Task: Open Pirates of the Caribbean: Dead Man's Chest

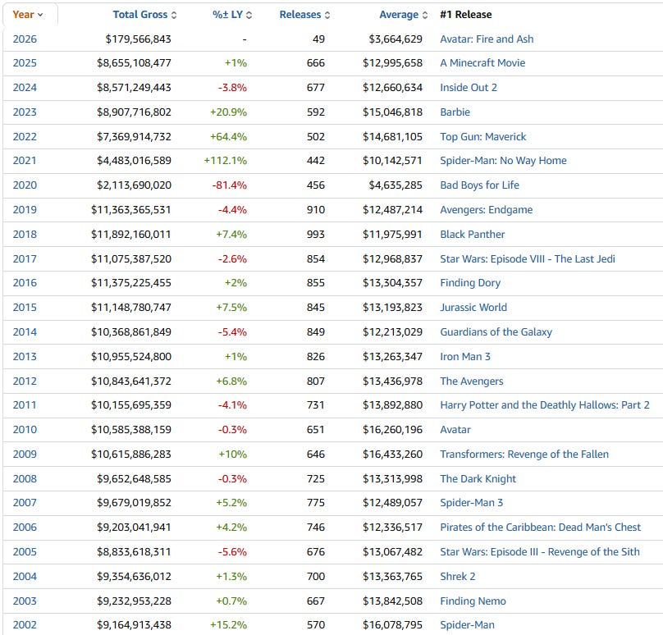Action: pyautogui.click(x=541, y=528)
